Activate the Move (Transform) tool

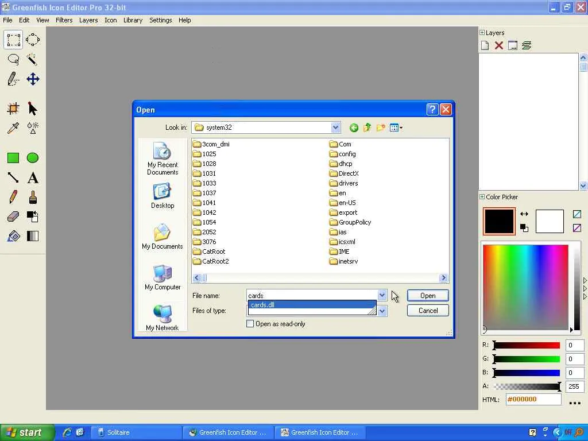[33, 79]
